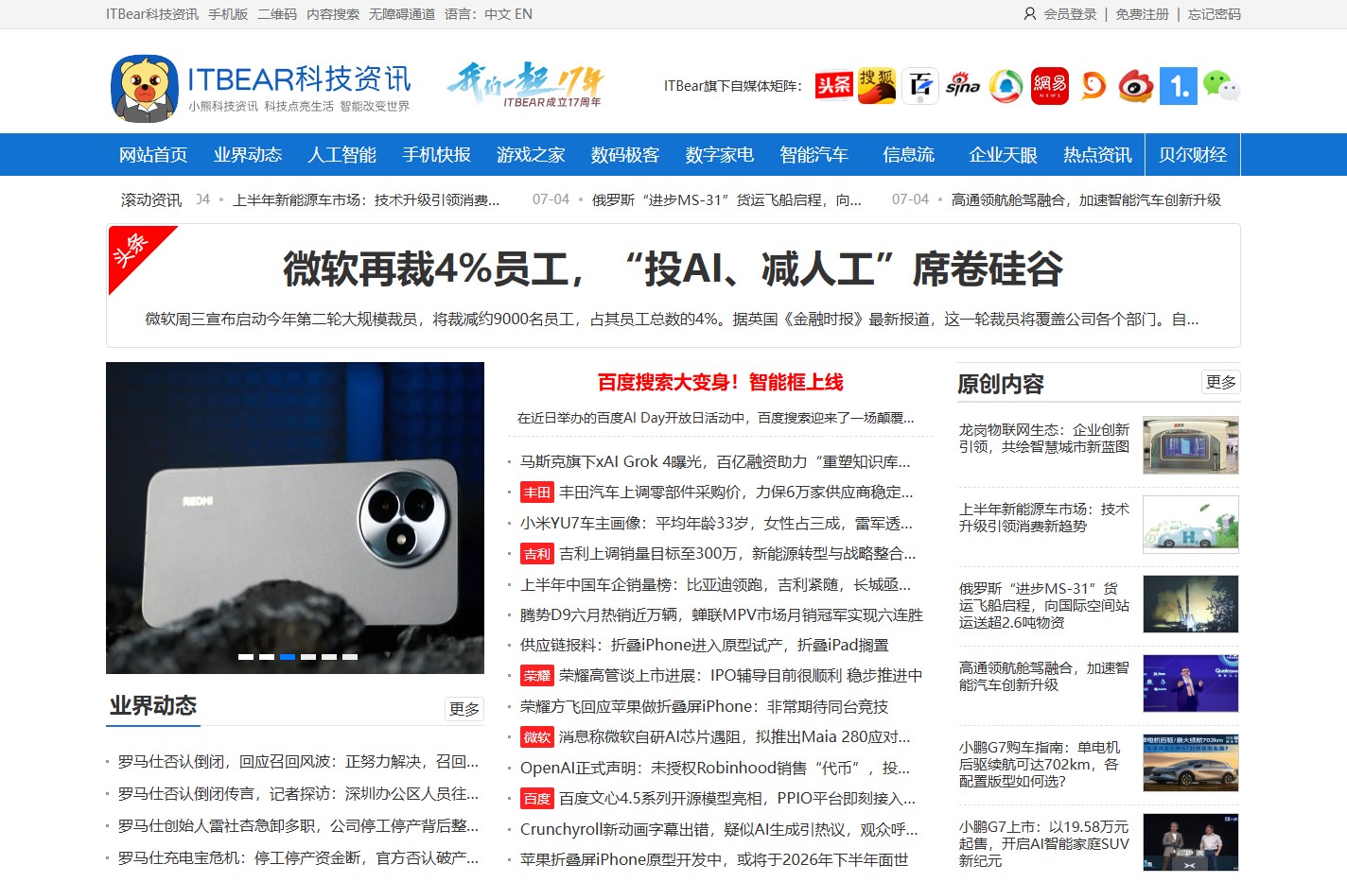Image resolution: width=1347 pixels, height=882 pixels.
Task: Open the 热点资讯 nav item
Action: point(1097,155)
